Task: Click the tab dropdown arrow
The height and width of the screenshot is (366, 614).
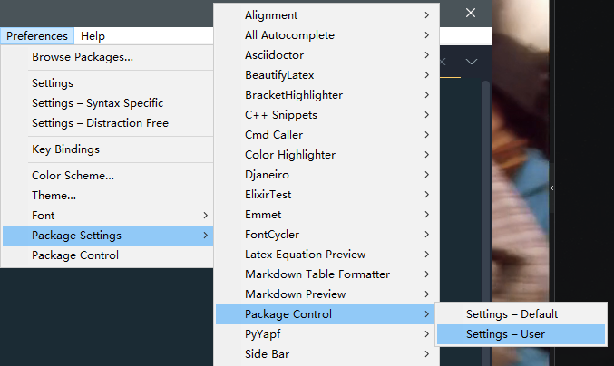Action: click(x=472, y=62)
